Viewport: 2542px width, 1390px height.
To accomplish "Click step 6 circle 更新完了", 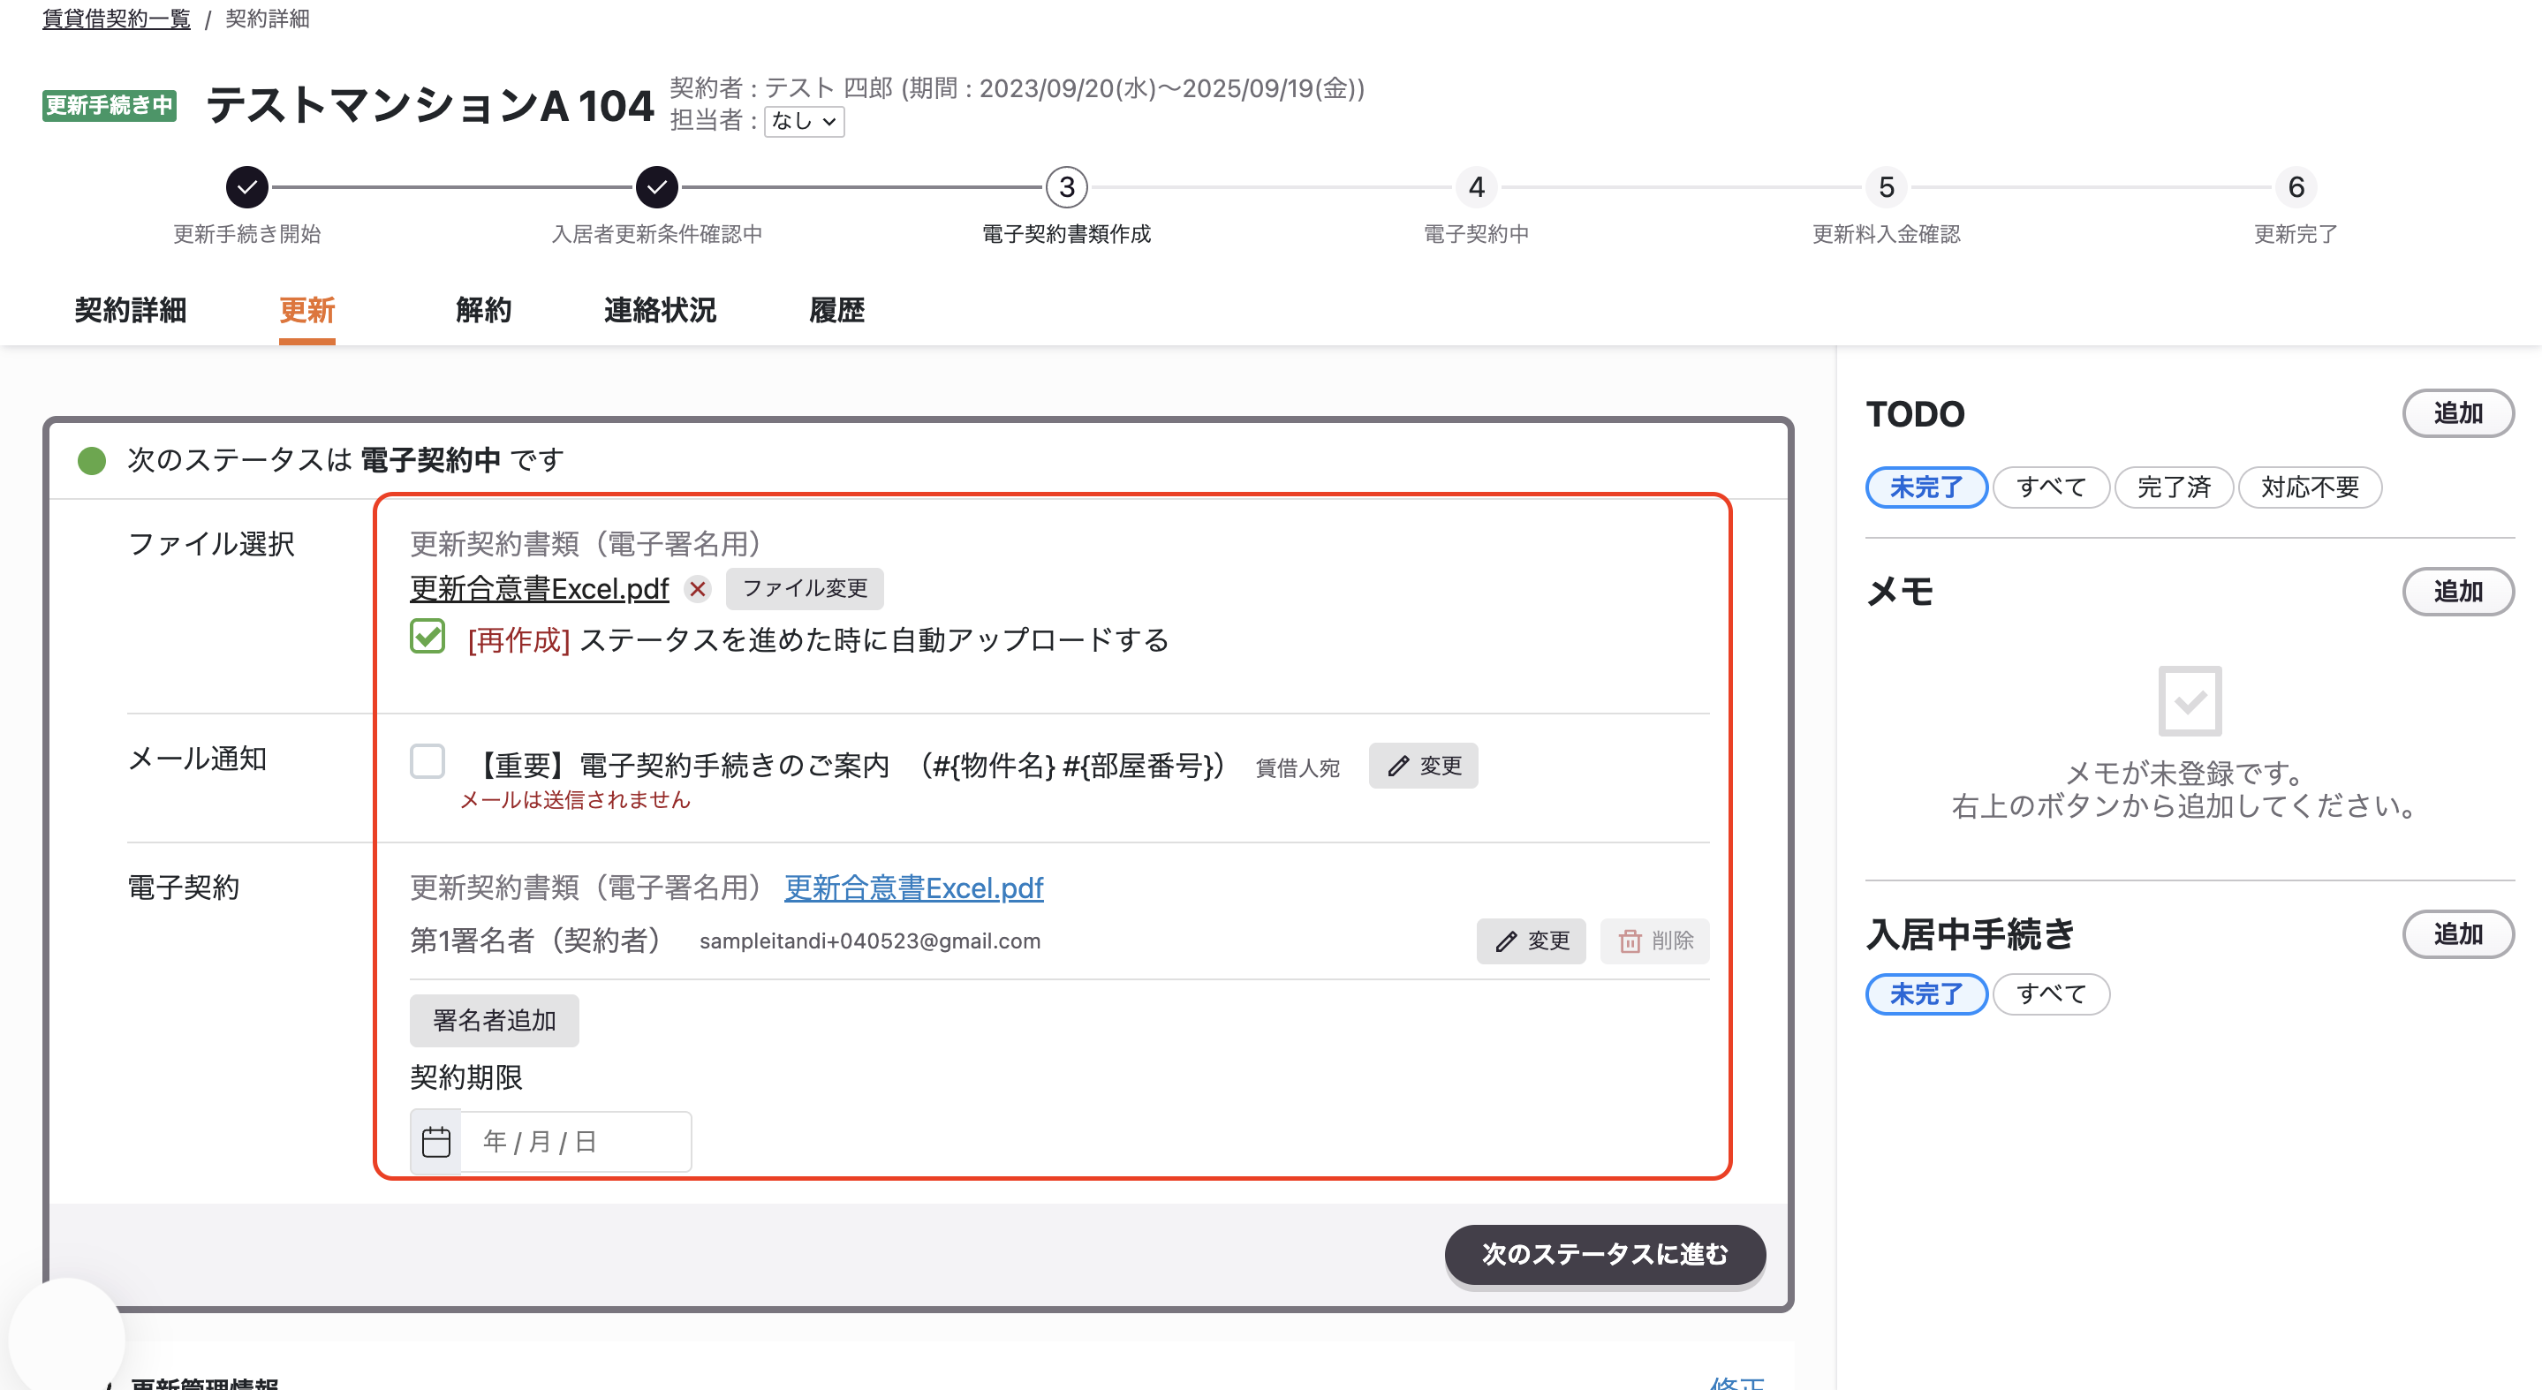I will point(2296,186).
